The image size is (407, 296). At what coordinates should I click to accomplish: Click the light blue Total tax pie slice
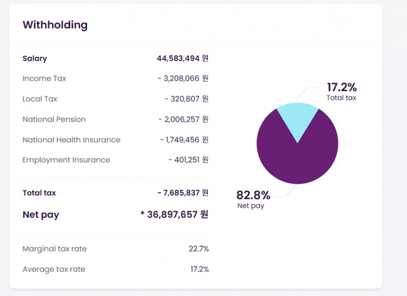pyautogui.click(x=297, y=117)
